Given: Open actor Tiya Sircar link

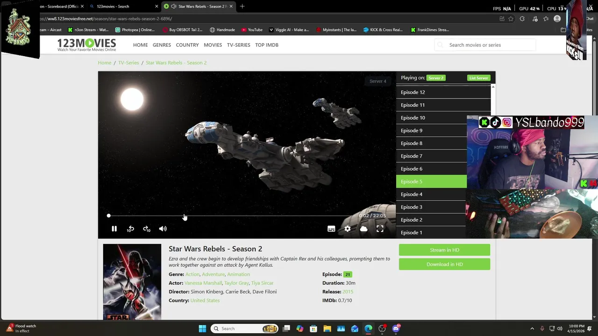Looking at the screenshot, I should pyautogui.click(x=262, y=283).
